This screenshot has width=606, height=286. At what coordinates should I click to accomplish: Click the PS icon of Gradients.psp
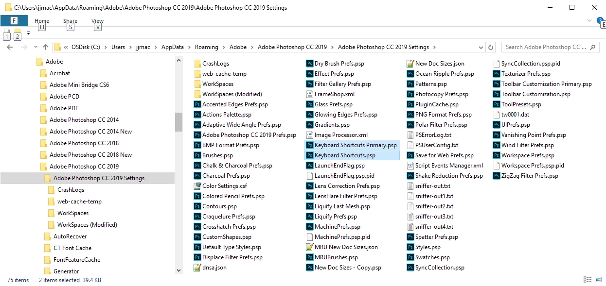310,125
